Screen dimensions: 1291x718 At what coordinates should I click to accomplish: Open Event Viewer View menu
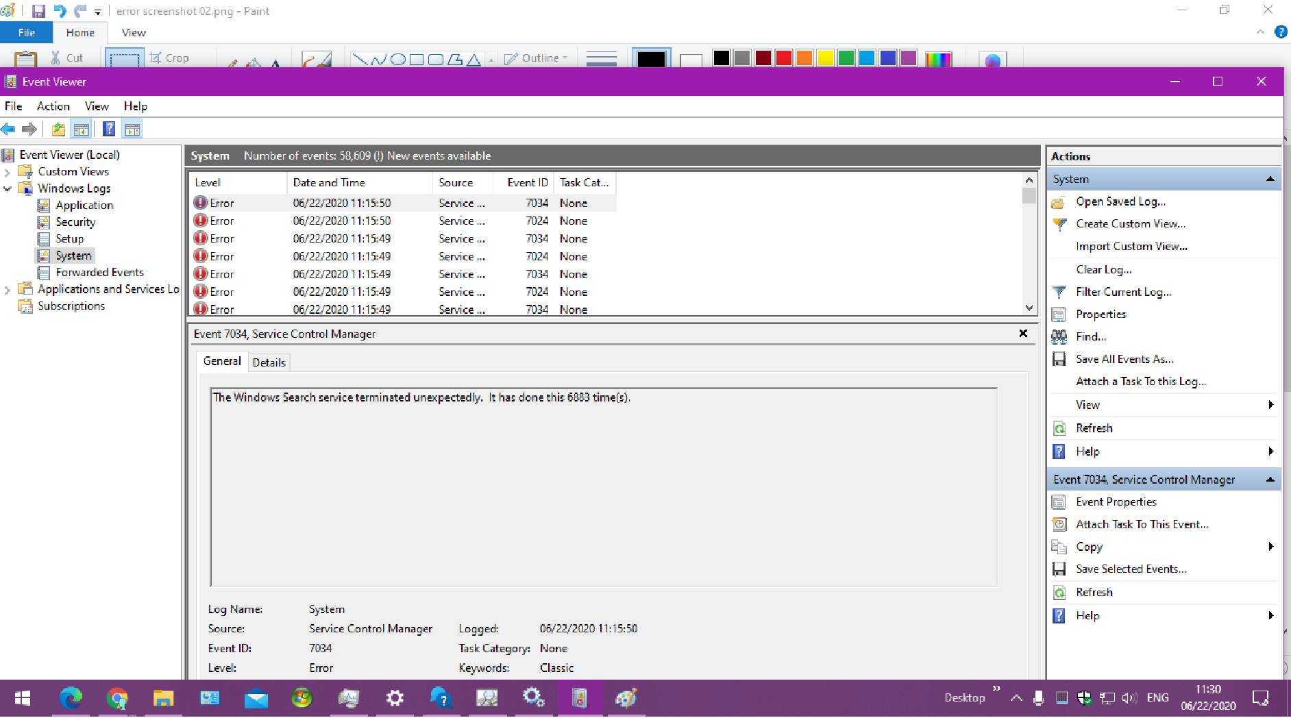pyautogui.click(x=97, y=106)
